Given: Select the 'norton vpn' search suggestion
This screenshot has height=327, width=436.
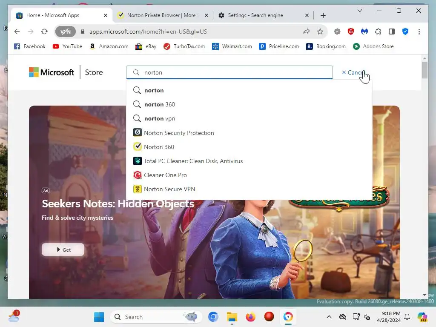Looking at the screenshot, I should click(249, 118).
